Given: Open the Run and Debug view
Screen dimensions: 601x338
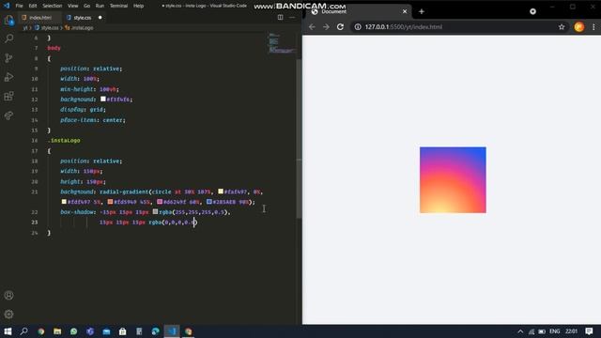Looking at the screenshot, I should 8,77.
